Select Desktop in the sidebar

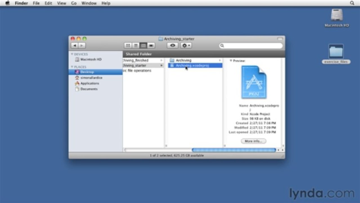(96, 72)
